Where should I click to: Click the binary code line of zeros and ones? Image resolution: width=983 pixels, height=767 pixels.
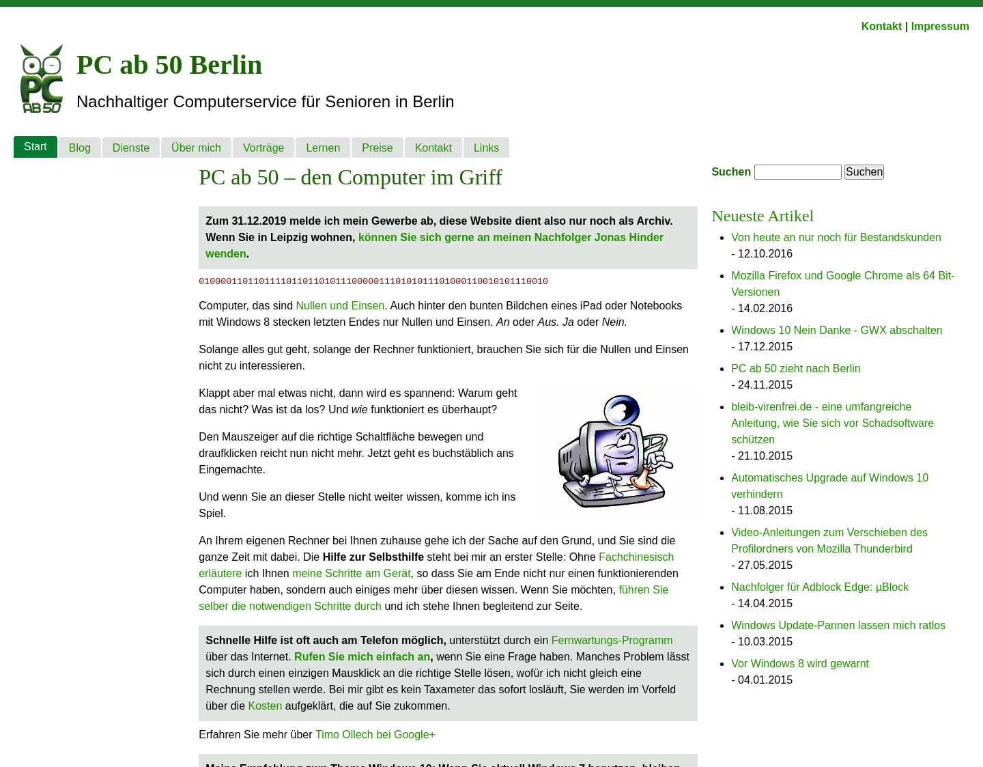373,281
